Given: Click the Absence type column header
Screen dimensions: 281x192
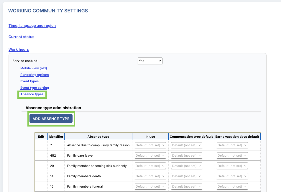Looking at the screenshot, I should tap(98, 137).
